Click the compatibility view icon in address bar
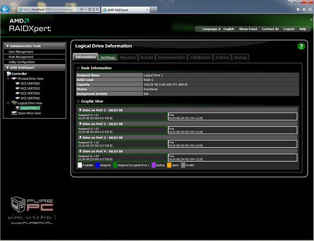The image size is (314, 241). point(89,9)
